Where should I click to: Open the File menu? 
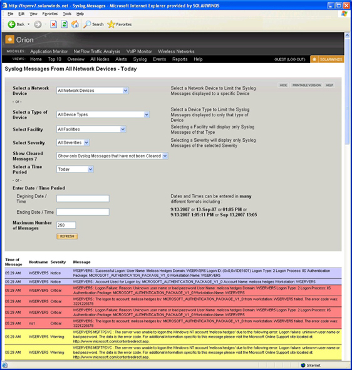point(11,14)
